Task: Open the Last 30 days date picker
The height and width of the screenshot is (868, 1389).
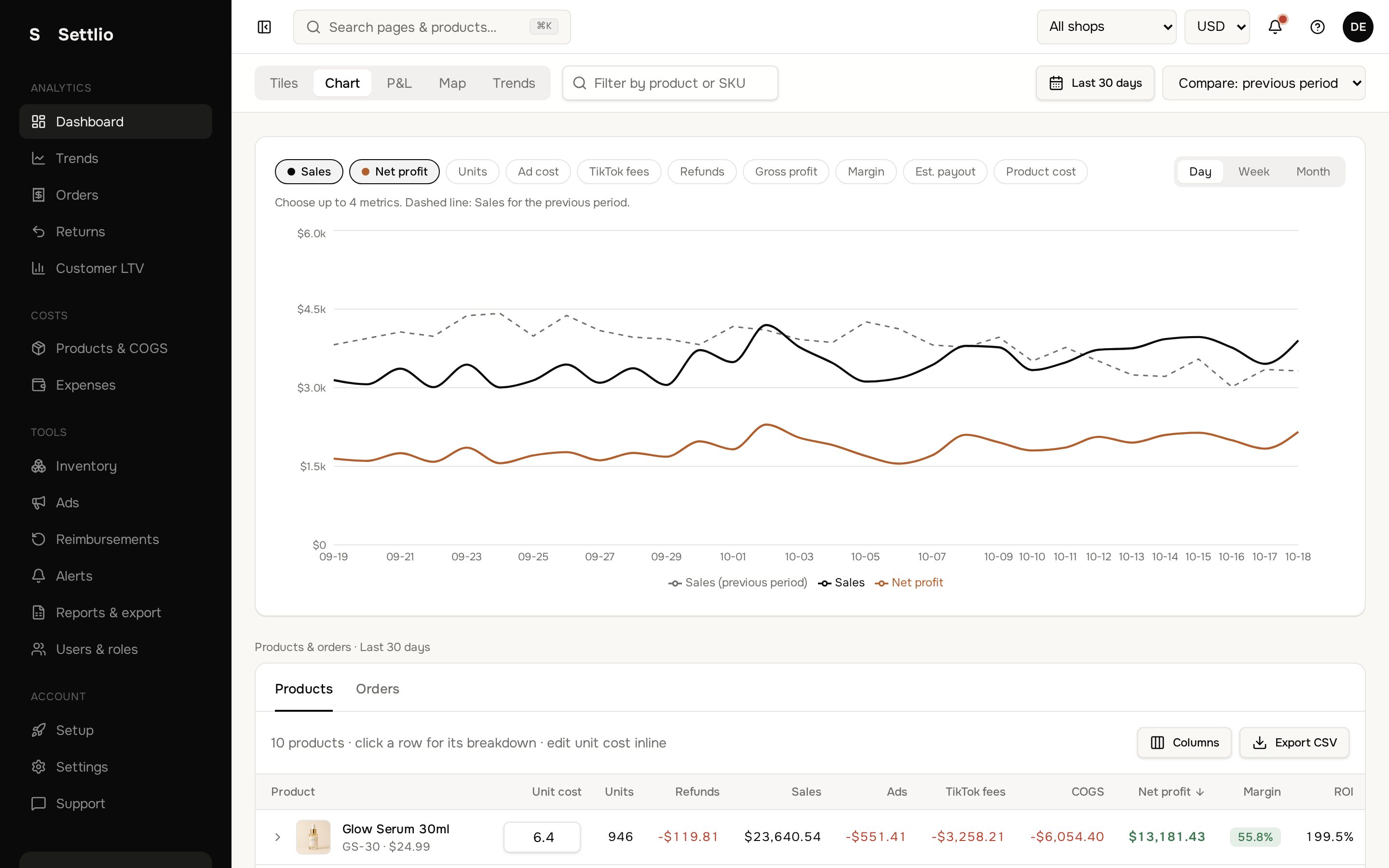Action: tap(1095, 83)
